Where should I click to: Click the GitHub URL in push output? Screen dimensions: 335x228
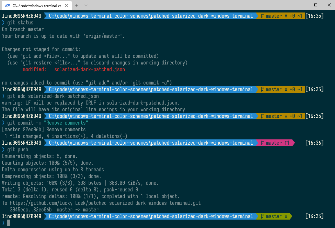(105, 203)
